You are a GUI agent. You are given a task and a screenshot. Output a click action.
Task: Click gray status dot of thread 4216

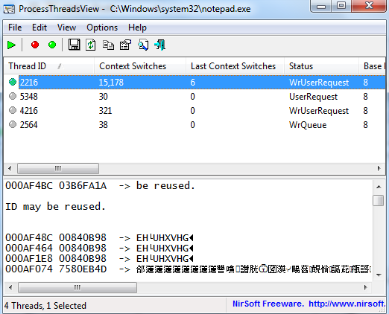13,110
